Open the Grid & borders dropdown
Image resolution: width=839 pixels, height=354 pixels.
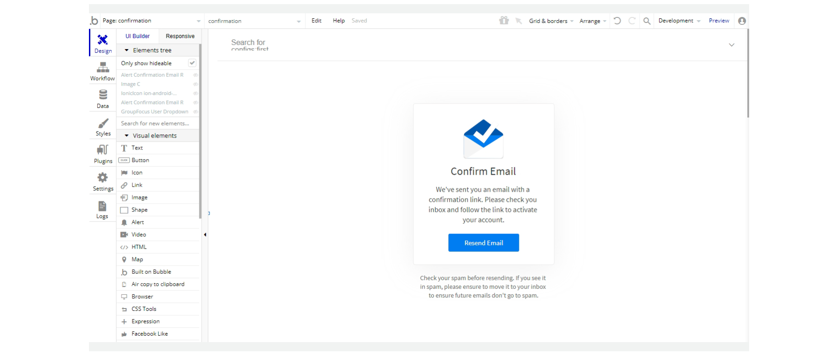551,21
